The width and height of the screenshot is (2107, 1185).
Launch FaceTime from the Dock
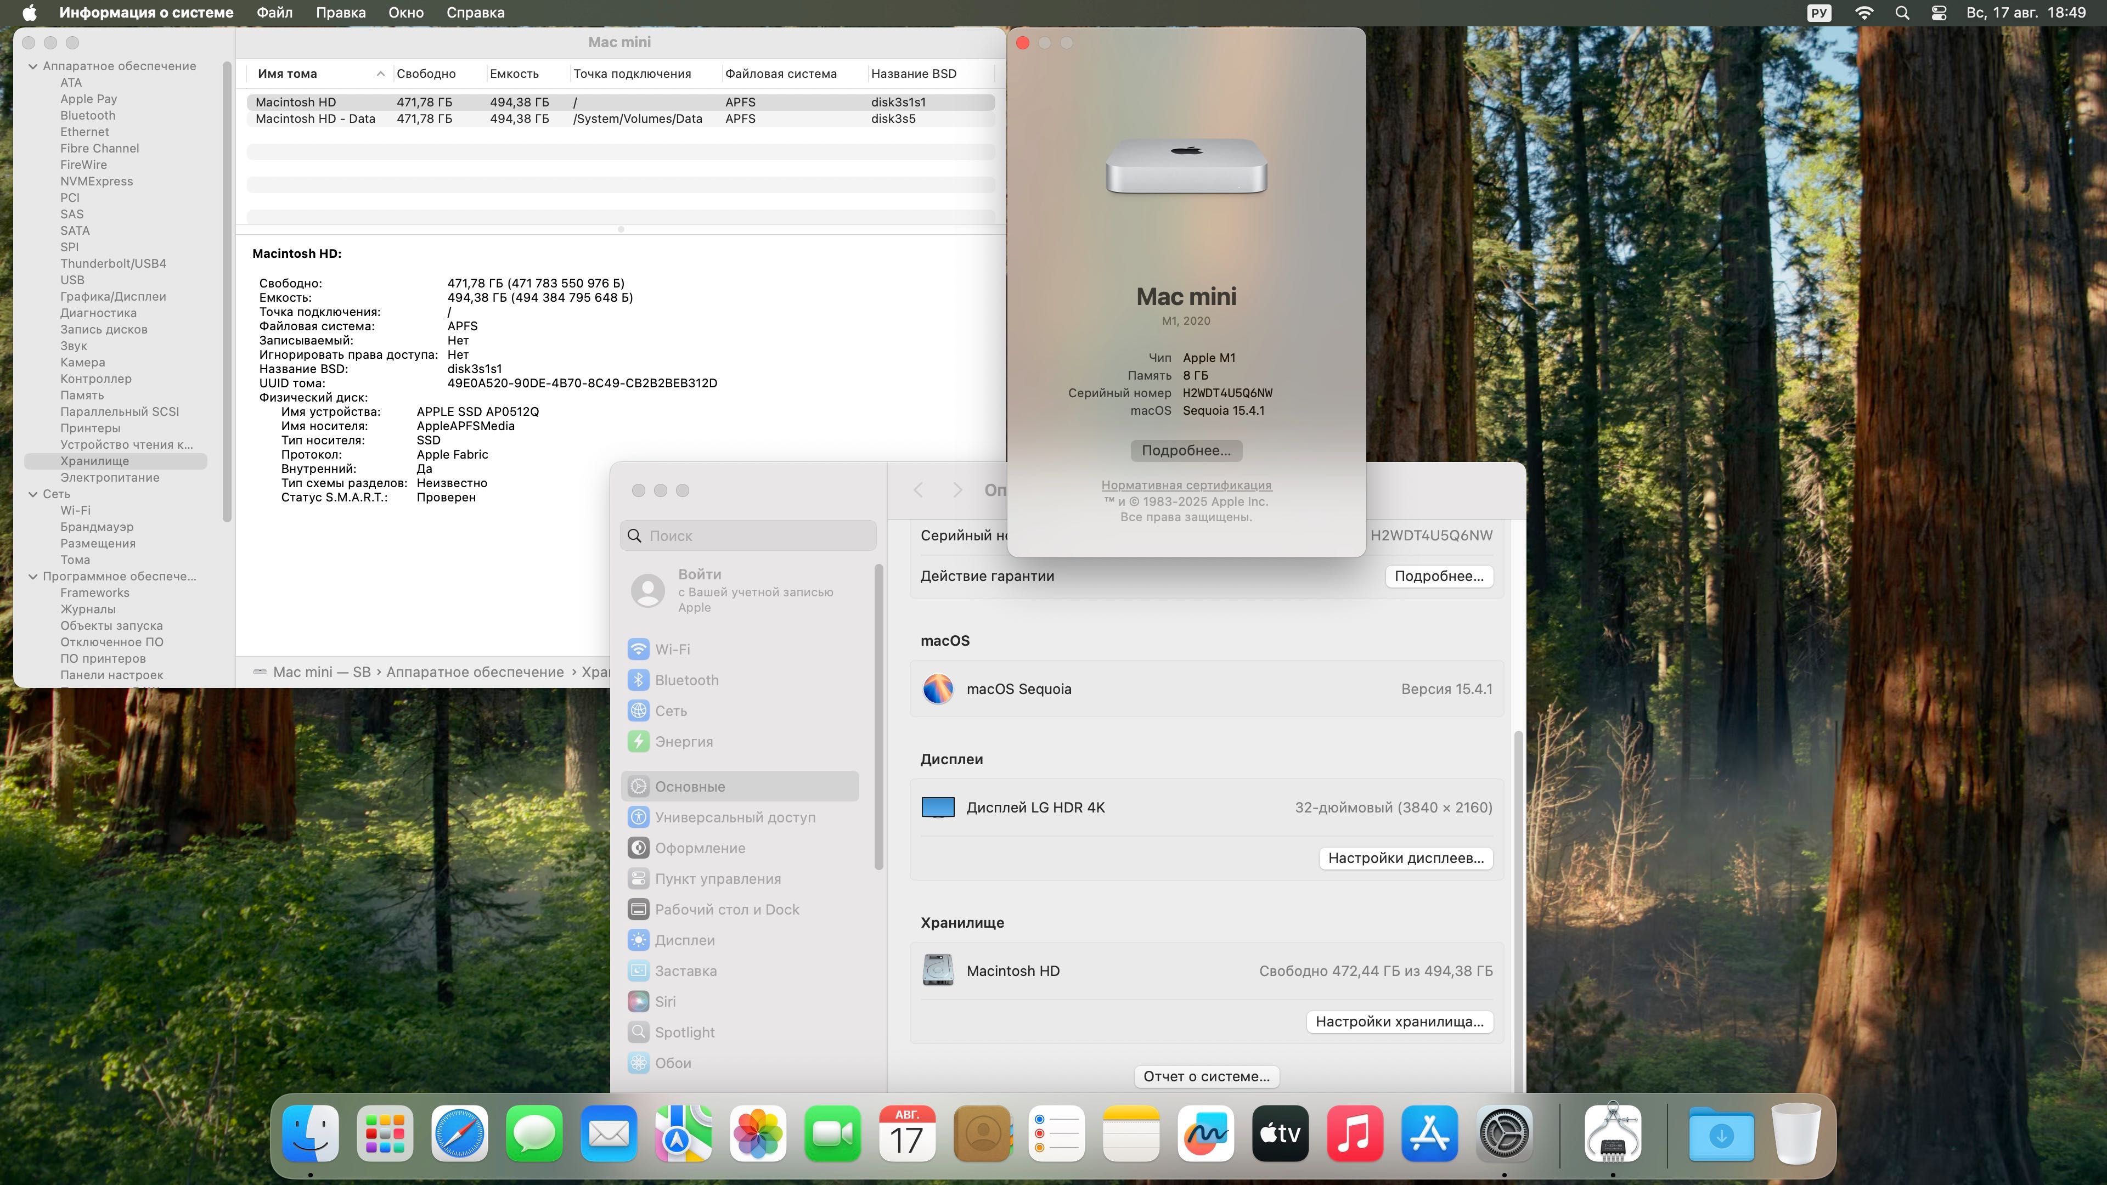coord(833,1133)
